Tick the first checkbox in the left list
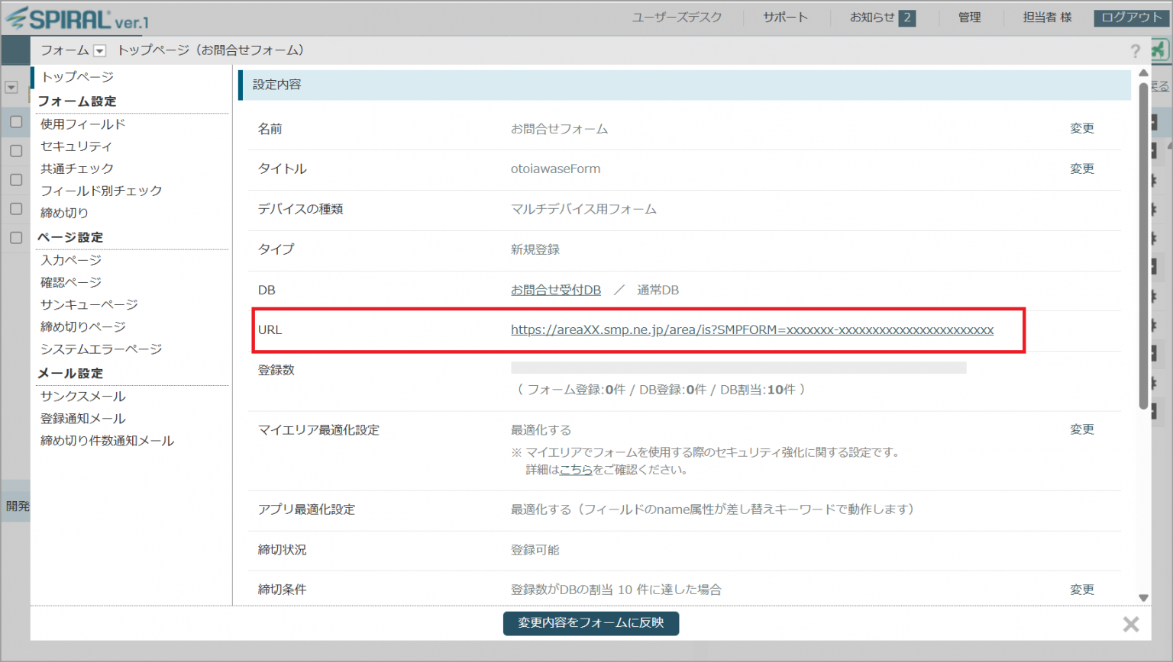Screen dimensions: 1173x662 pos(16,122)
